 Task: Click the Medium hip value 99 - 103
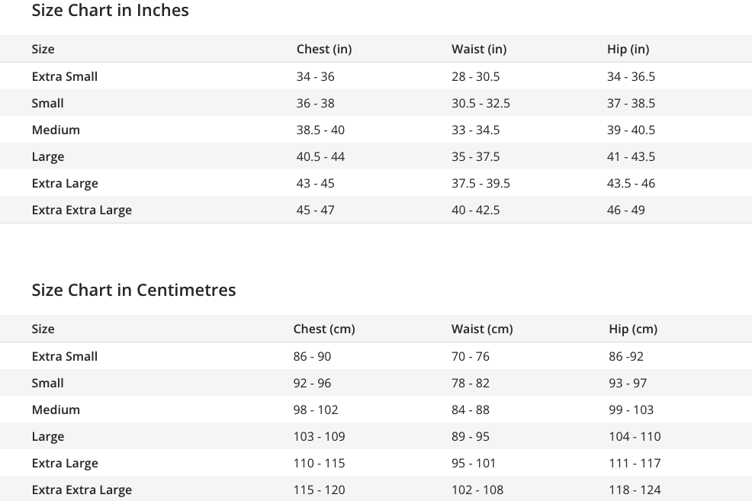point(631,410)
